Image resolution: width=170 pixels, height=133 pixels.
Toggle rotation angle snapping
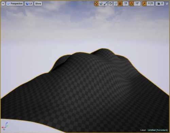pyautogui.click(x=132, y=4)
